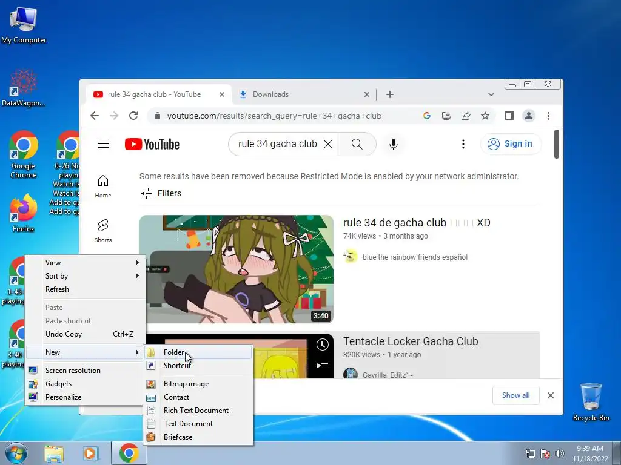The width and height of the screenshot is (621, 465).
Task: Expand View submenu in context menu
Action: click(86, 263)
